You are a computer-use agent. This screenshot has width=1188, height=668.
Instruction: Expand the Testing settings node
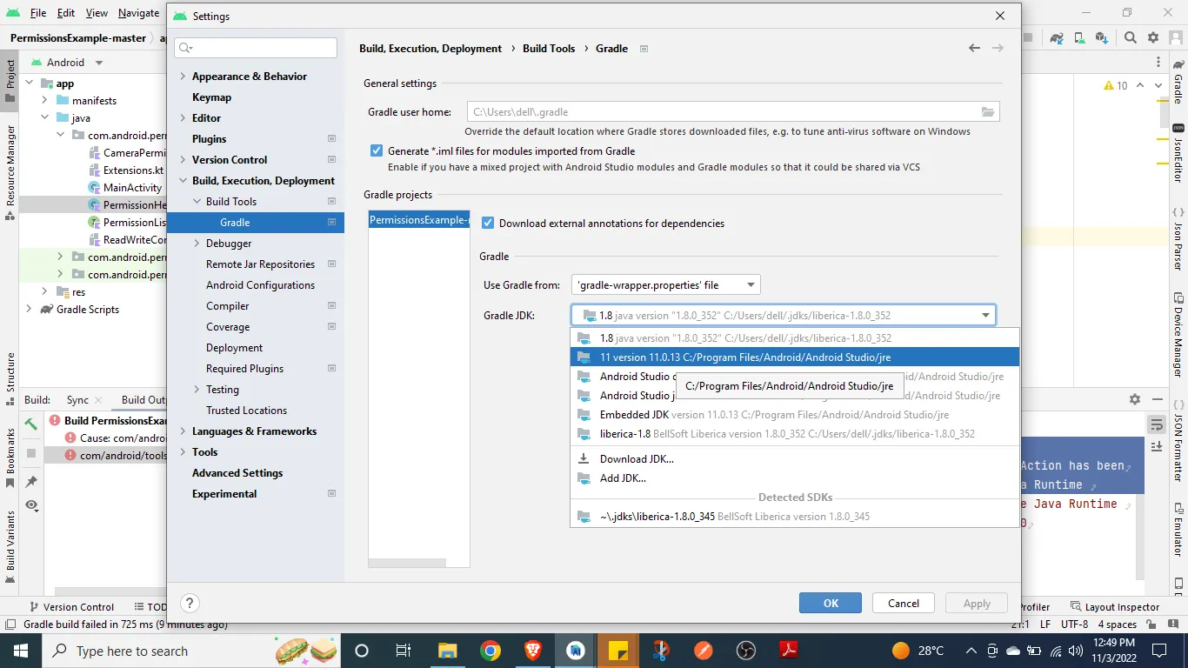197,390
